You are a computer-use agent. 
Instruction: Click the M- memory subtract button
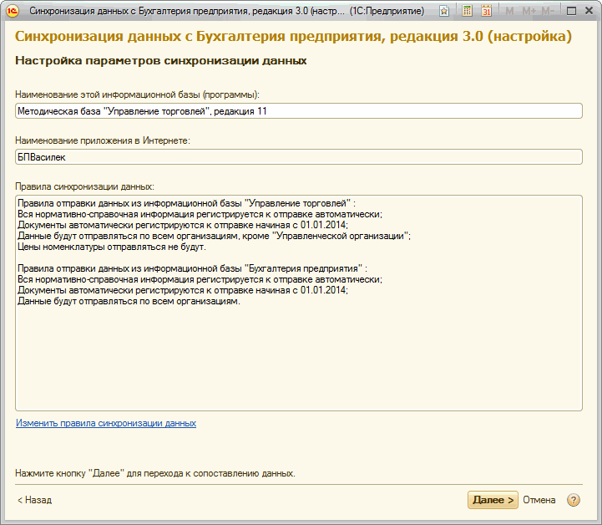[548, 11]
